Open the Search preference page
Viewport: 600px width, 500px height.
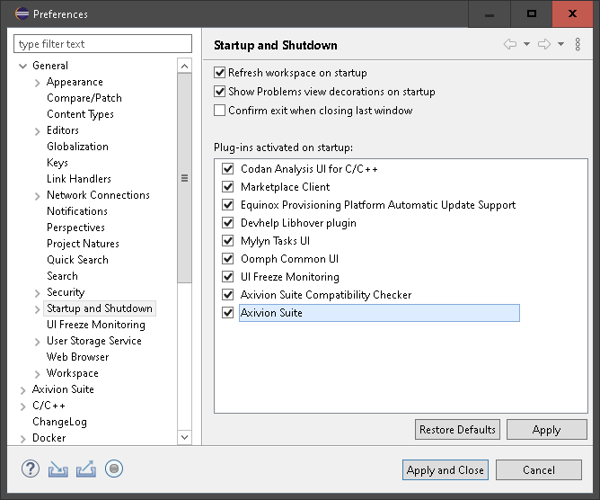point(62,276)
